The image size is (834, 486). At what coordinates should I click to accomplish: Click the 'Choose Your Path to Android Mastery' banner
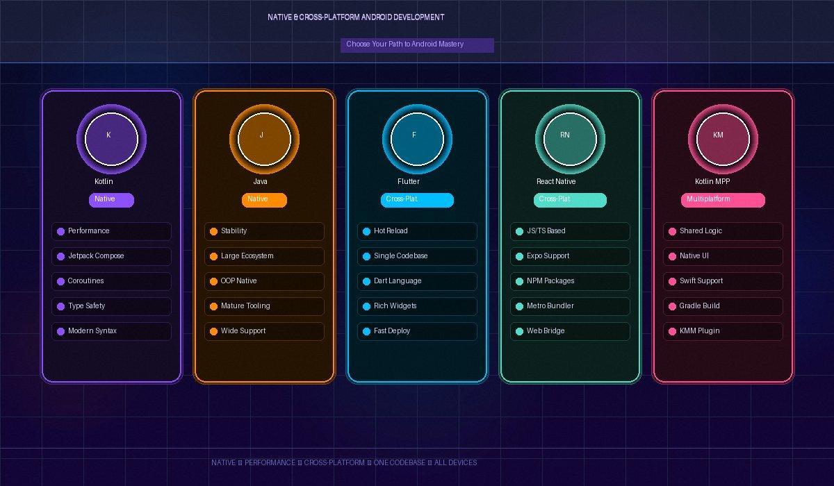417,45
